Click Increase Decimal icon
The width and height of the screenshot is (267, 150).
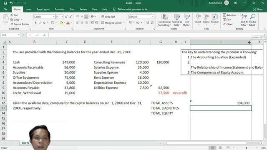click(147, 22)
